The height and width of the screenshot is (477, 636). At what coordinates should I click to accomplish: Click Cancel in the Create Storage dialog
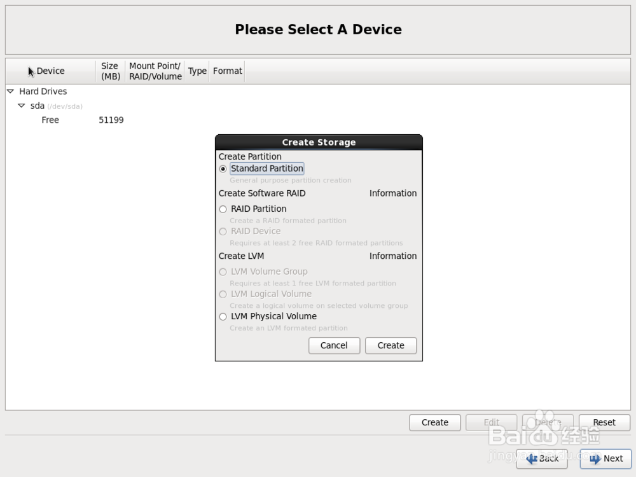pyautogui.click(x=335, y=345)
